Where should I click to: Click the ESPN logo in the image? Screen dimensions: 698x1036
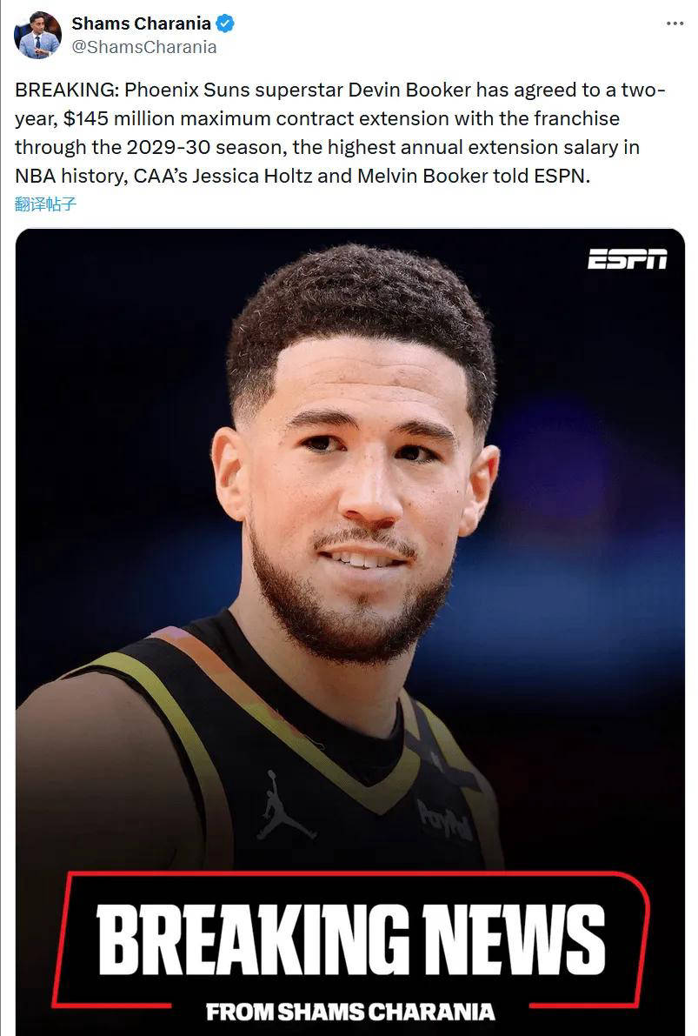pyautogui.click(x=628, y=259)
